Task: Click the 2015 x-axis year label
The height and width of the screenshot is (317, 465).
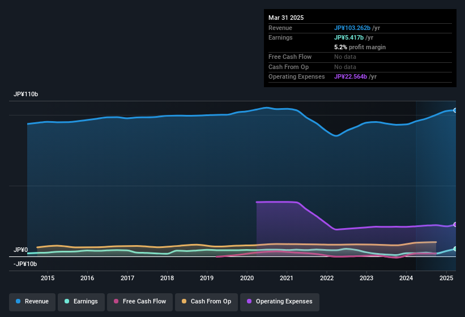Action: pos(48,278)
